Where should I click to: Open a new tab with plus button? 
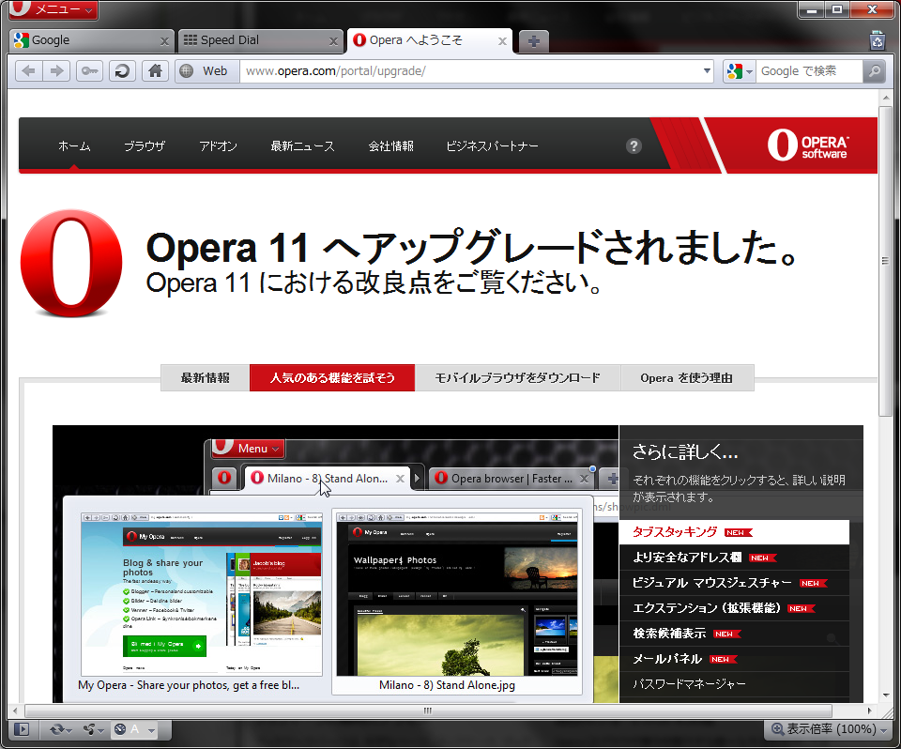tap(533, 41)
